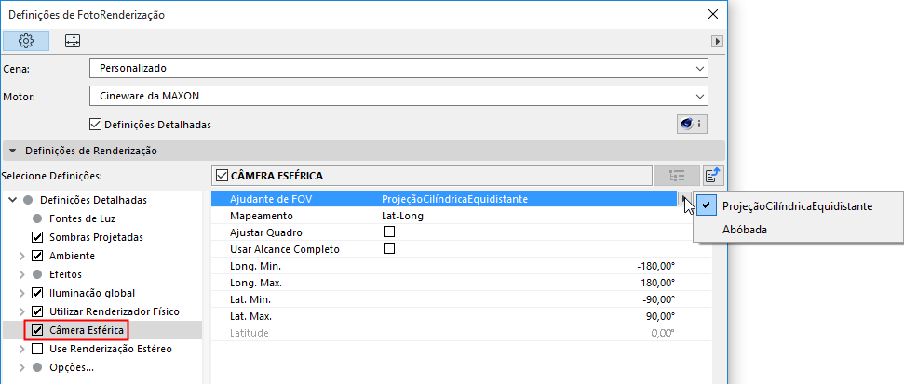The width and height of the screenshot is (904, 384).
Task: Choose Abóbada from the popup menu
Action: [x=797, y=229]
